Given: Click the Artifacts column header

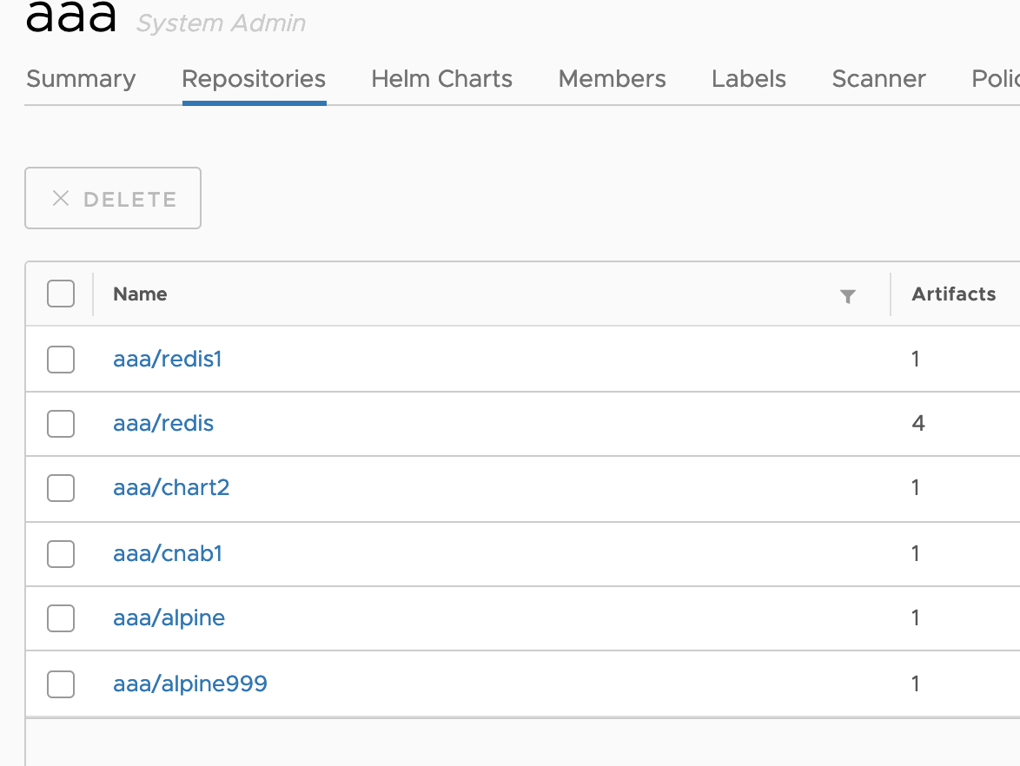Looking at the screenshot, I should [x=953, y=294].
